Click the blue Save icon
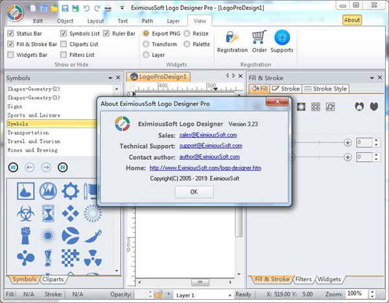 (65, 8)
